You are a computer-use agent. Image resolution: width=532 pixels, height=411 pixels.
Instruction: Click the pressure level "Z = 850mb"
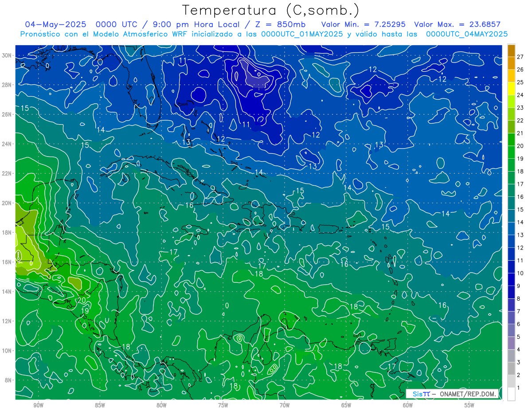pos(280,24)
